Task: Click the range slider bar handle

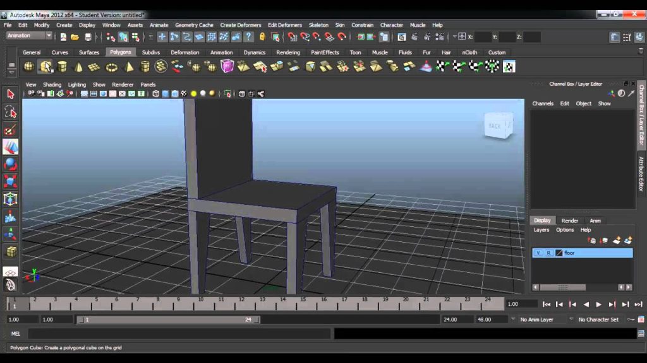Action: click(x=168, y=320)
